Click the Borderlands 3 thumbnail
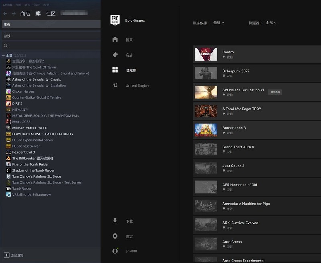The width and height of the screenshot is (321, 263). click(206, 130)
